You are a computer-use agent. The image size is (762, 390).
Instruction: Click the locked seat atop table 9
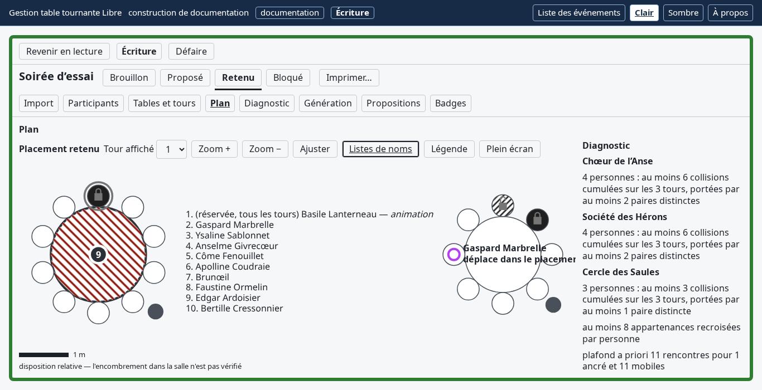click(x=98, y=196)
